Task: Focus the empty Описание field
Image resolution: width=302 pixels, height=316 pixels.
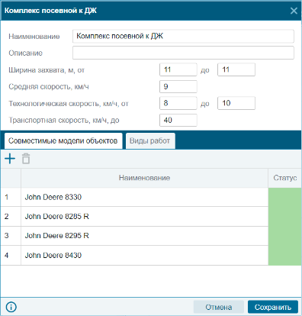Action: (x=183, y=53)
